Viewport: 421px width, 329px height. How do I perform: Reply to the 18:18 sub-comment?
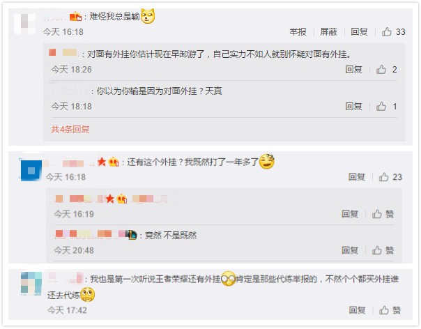pos(353,107)
